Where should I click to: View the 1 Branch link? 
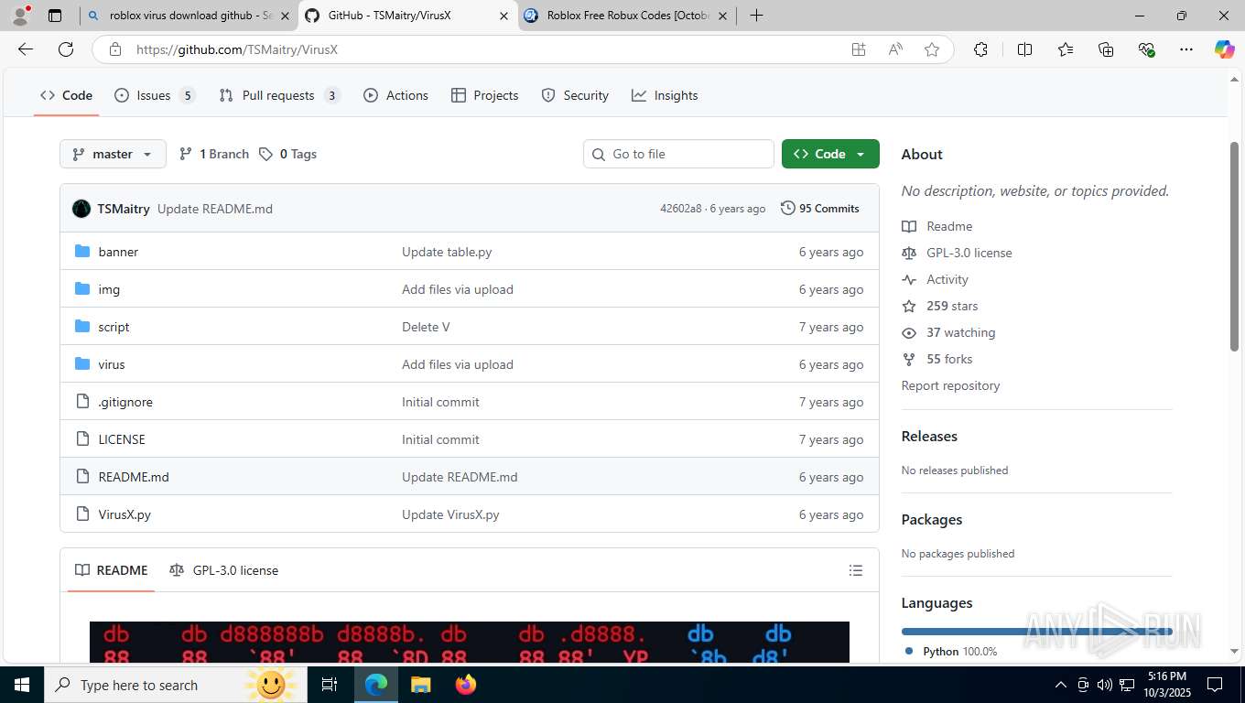pos(213,154)
